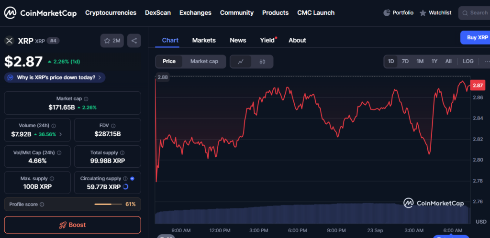Add XRP to watchlist via star 2M
The width and height of the screenshot is (490, 238).
(x=112, y=41)
